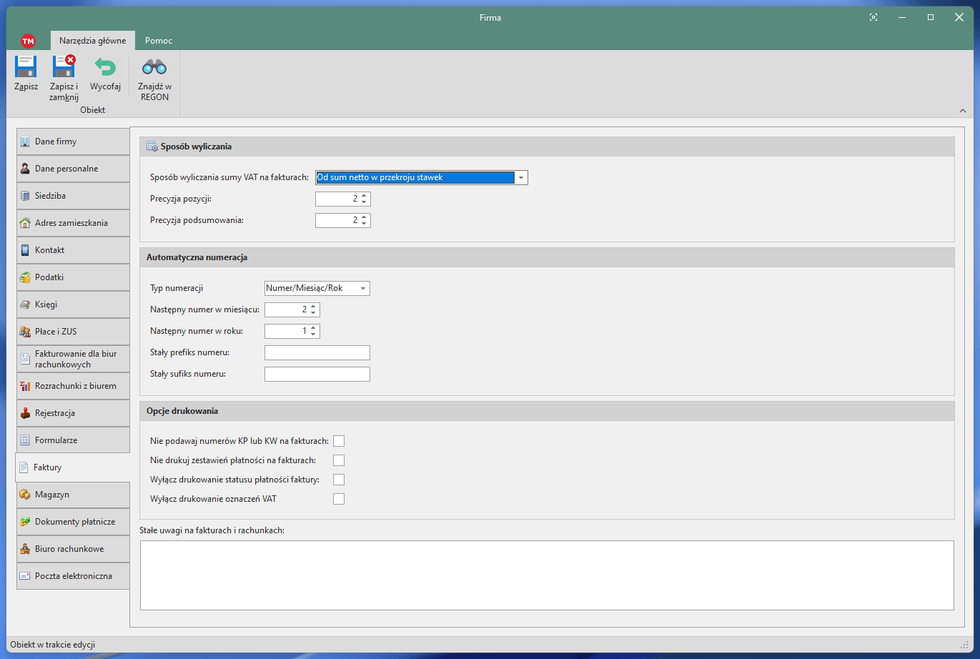
Task: Tick Nie drukuj zestawień płatności checkbox
Action: [x=339, y=460]
